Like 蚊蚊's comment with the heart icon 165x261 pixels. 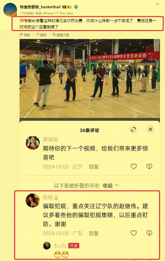tap(134, 233)
